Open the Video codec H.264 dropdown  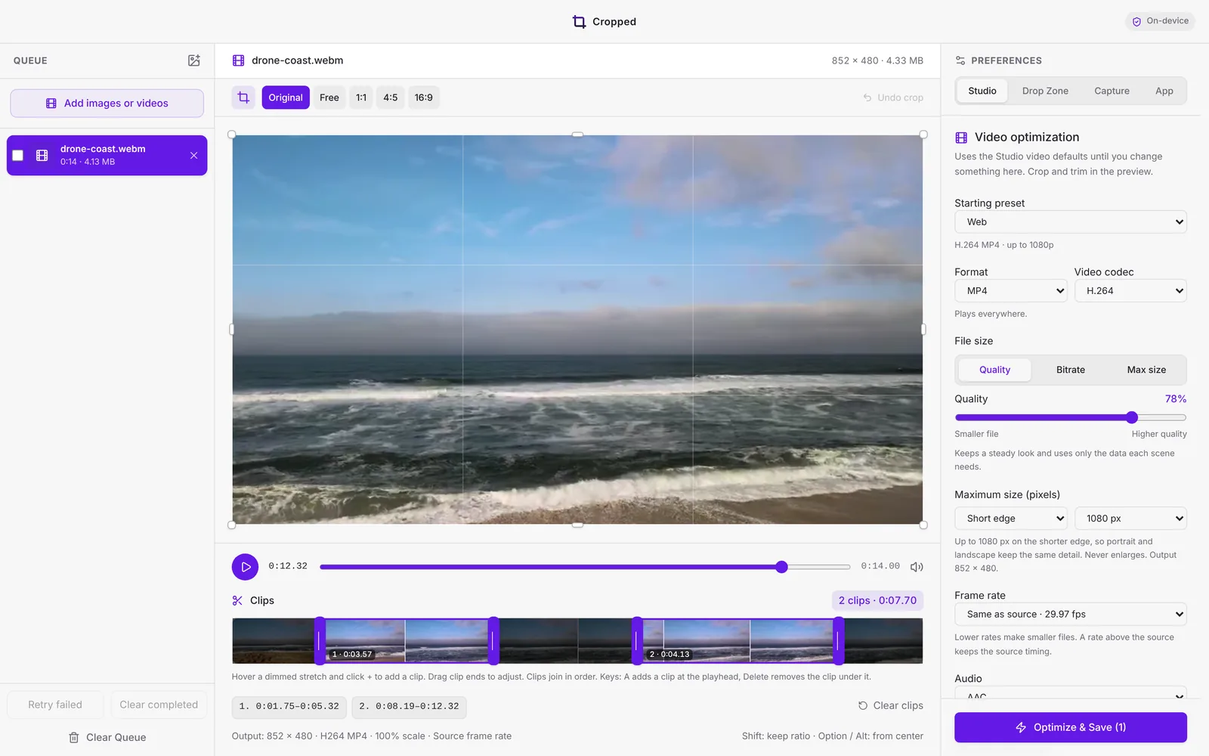(1130, 290)
